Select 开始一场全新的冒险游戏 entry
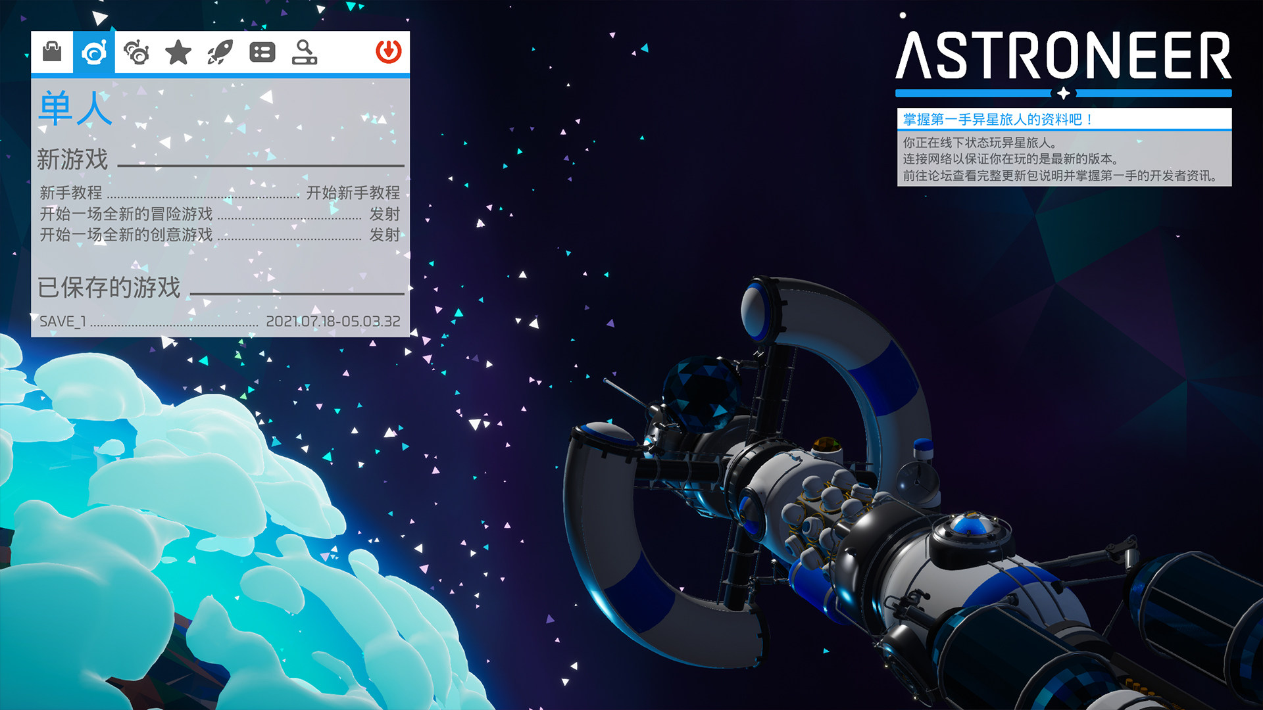 pyautogui.click(x=126, y=214)
